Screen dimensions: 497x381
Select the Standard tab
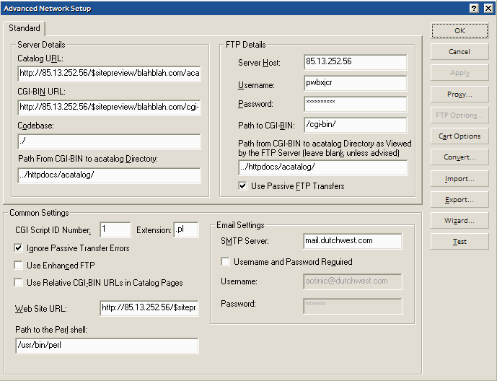coord(25,29)
